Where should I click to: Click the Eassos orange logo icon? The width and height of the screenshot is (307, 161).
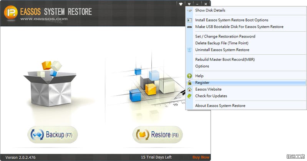click(11, 13)
